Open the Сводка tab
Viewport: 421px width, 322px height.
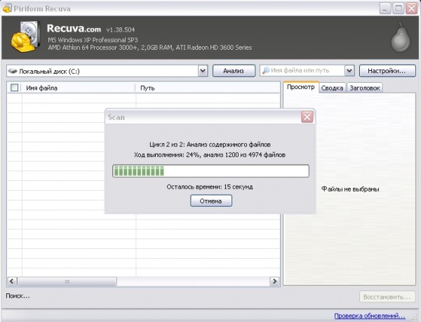[x=332, y=88]
